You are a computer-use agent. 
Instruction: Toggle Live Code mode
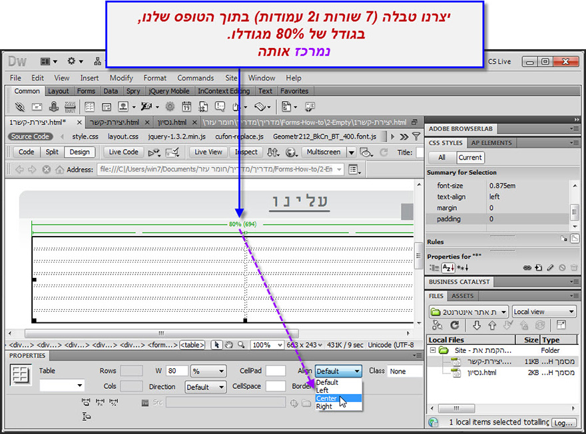[124, 152]
